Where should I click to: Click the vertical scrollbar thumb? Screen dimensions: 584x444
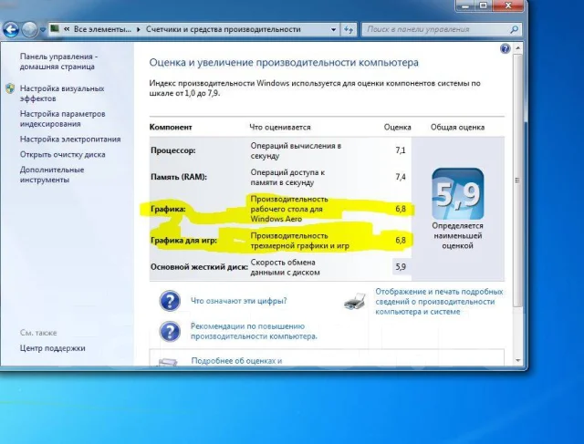(517, 181)
